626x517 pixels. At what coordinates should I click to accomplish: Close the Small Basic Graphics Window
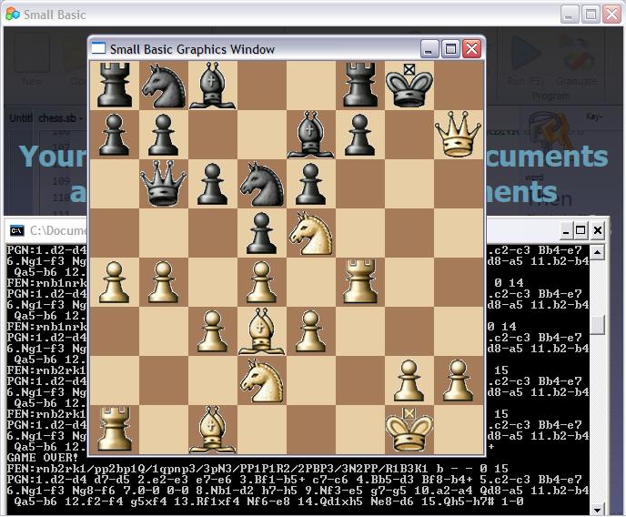click(472, 49)
